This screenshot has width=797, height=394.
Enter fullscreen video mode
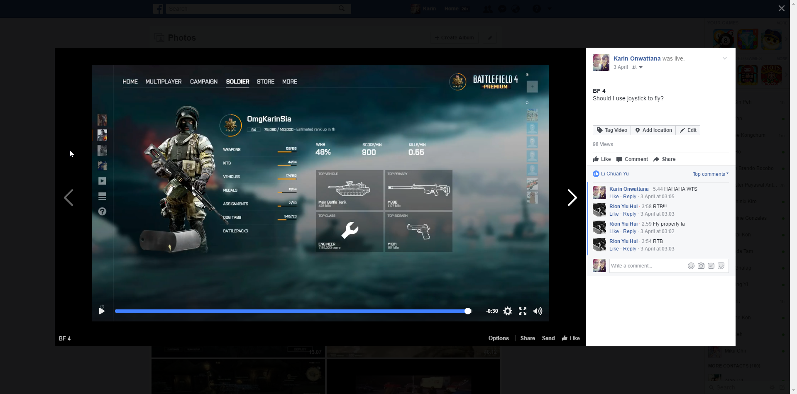coord(523,311)
